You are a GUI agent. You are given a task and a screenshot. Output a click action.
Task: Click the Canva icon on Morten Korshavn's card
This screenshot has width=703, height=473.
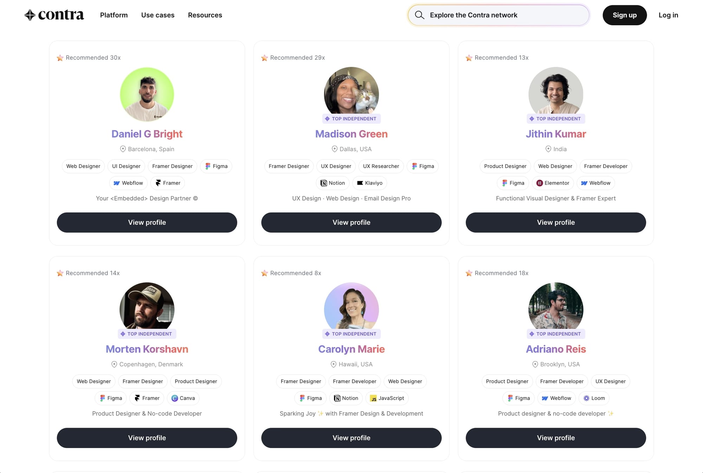click(x=174, y=398)
